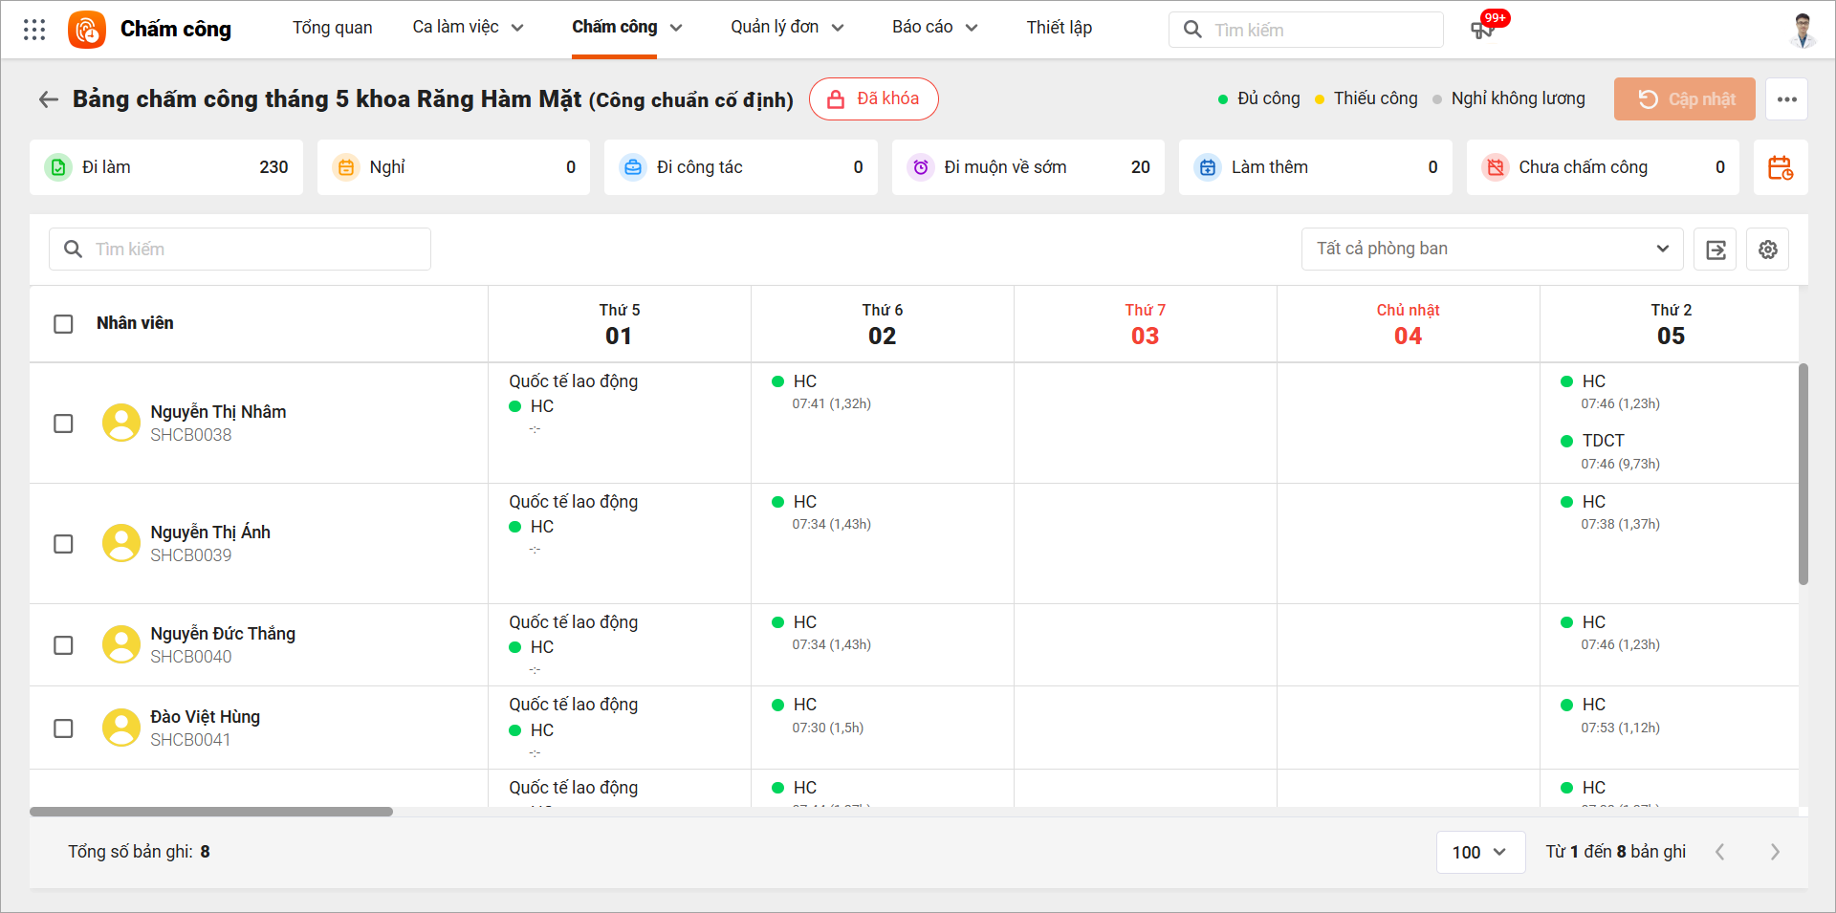Open the Thiết lập menu item
Viewport: 1836px width, 913px height.
click(x=1059, y=28)
